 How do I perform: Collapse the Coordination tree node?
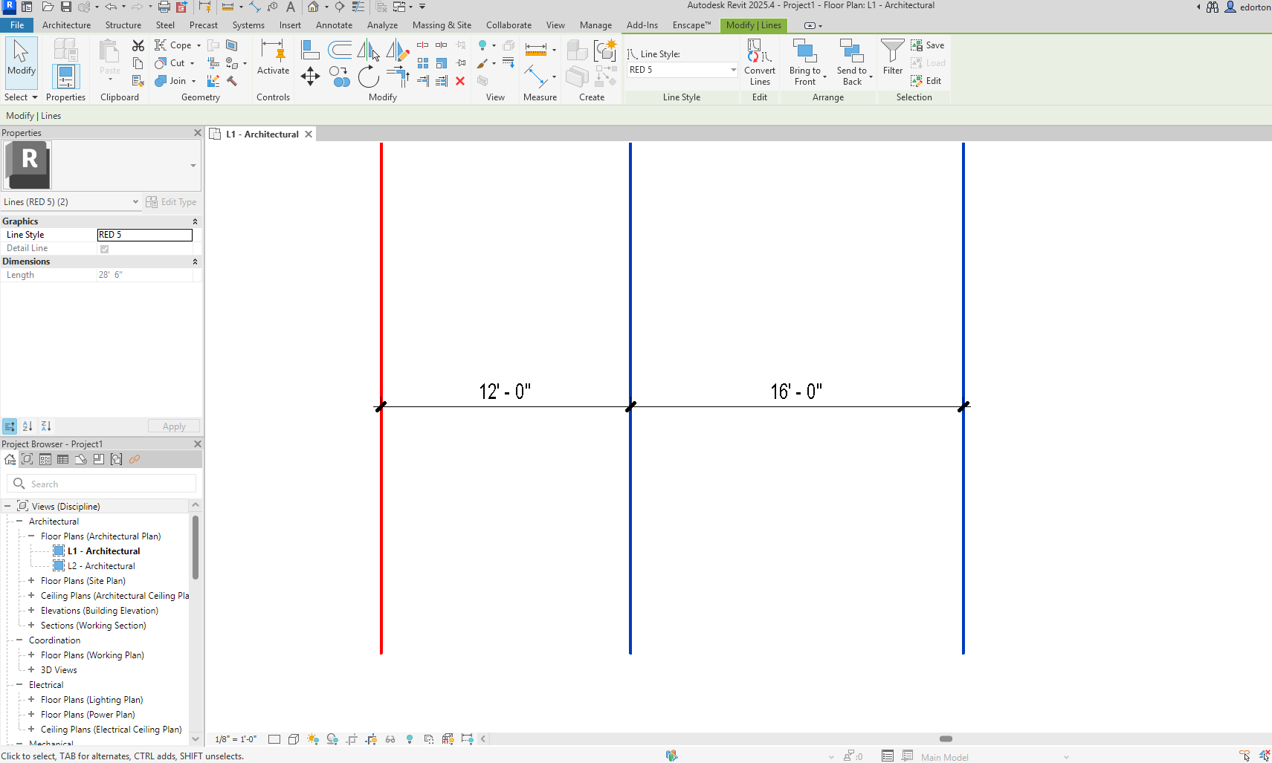tap(19, 640)
